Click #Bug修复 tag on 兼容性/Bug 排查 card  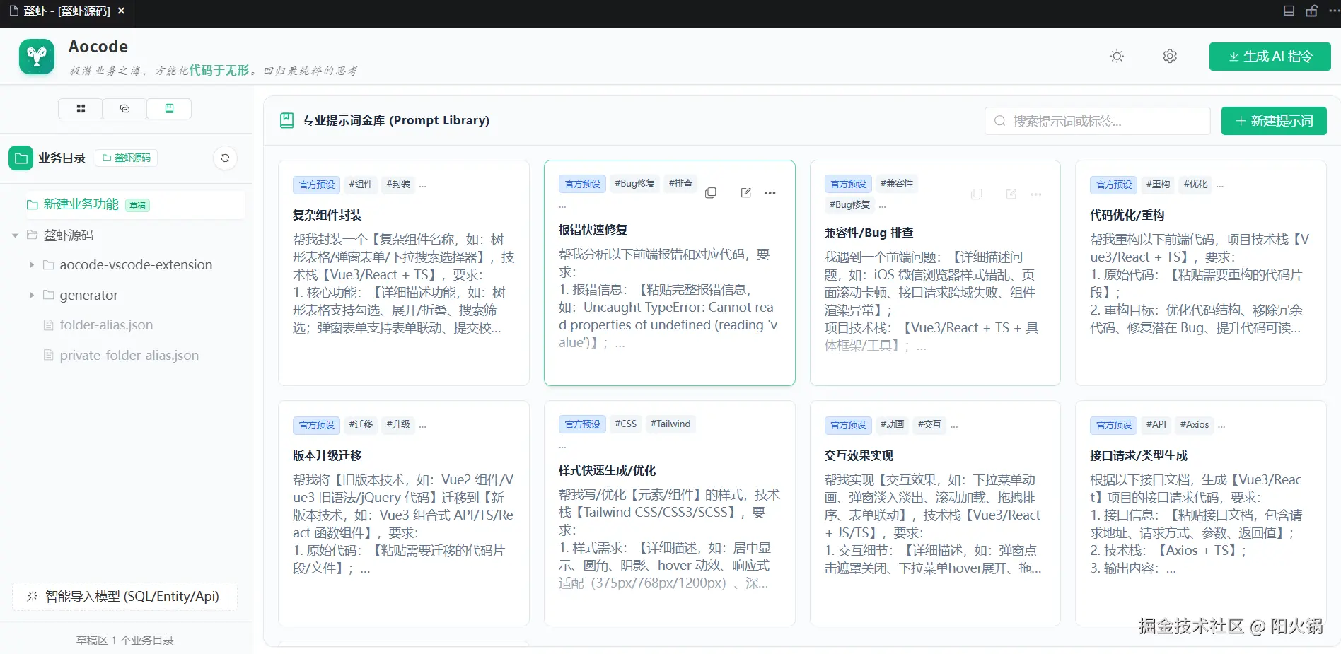coord(849,205)
